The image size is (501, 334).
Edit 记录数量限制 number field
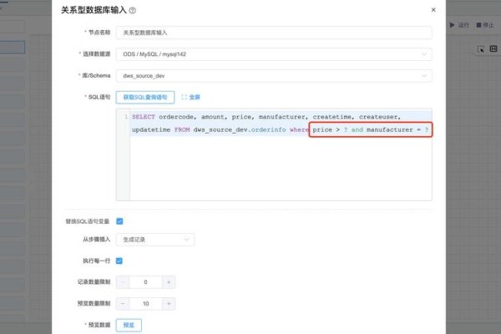145,282
